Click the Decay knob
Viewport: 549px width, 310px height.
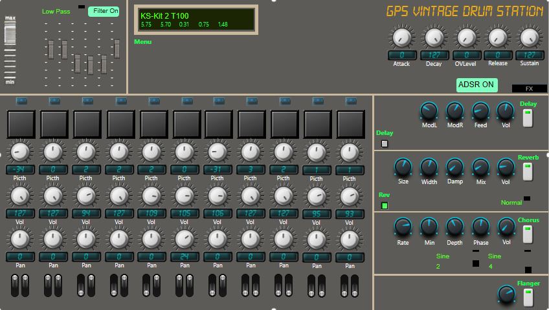[434, 37]
